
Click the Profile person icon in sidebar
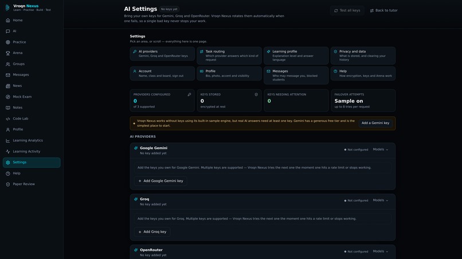pos(8,130)
